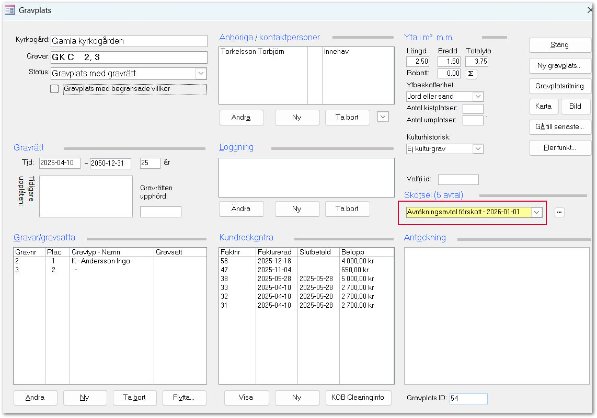
Task: Open Gravplatsritning
Action: pos(559,86)
